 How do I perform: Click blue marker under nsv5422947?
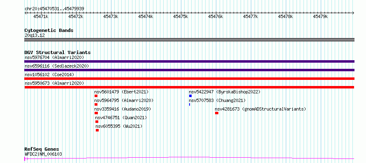pos(190,96)
